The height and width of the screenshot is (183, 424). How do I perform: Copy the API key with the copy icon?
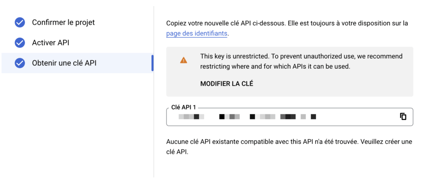(403, 116)
